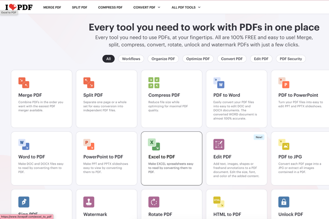Select the Organize PDF filter pill
This screenshot has width=329, height=219.
[x=163, y=59]
